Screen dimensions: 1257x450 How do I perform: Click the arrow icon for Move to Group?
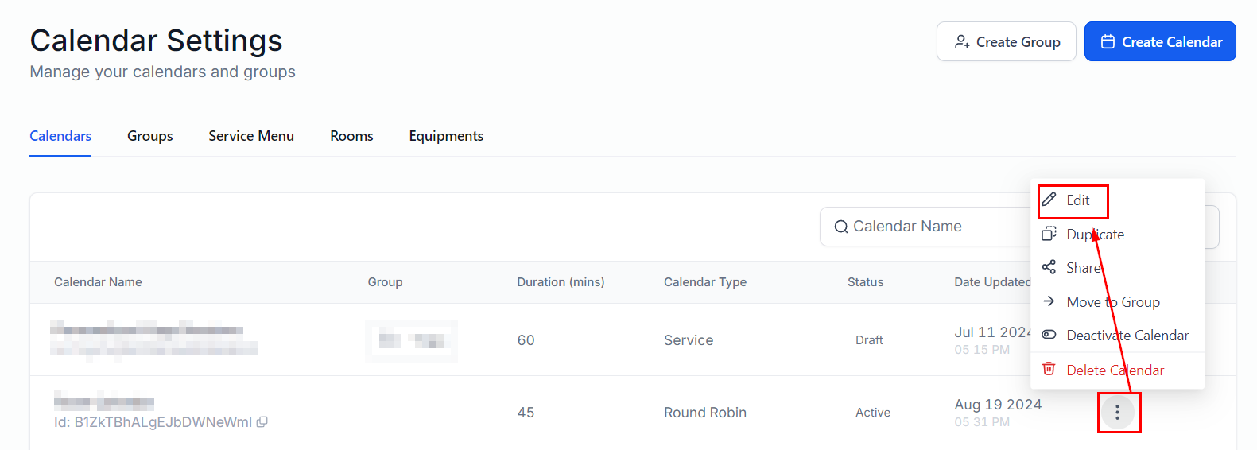coord(1049,301)
